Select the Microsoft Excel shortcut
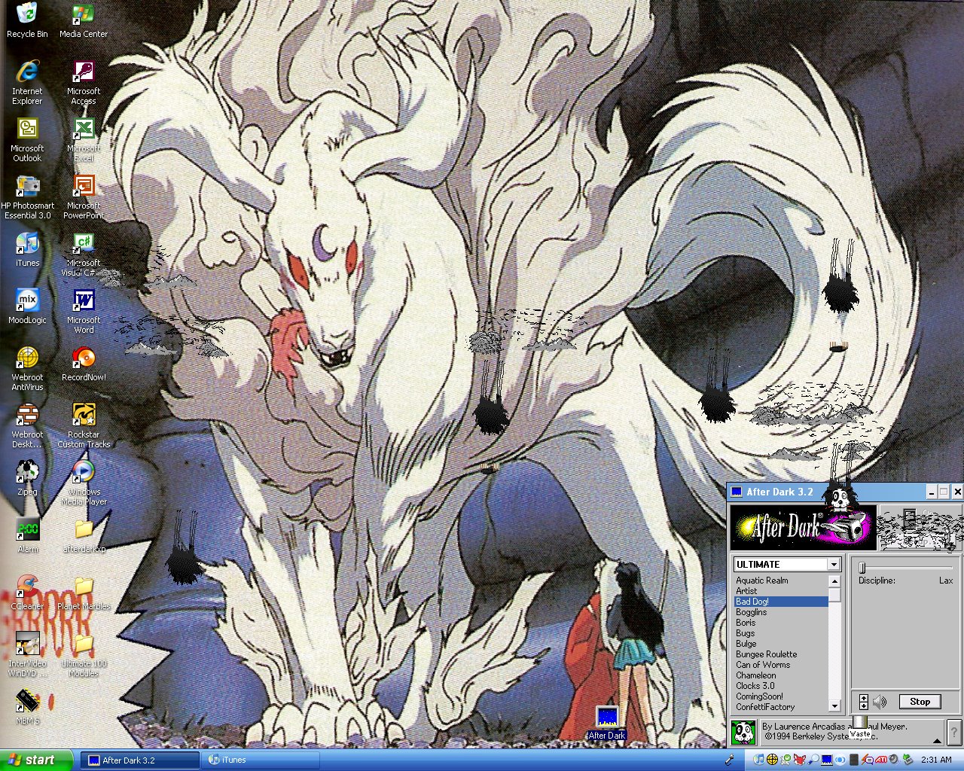Screen dimensions: 964x771 pyautogui.click(x=84, y=139)
